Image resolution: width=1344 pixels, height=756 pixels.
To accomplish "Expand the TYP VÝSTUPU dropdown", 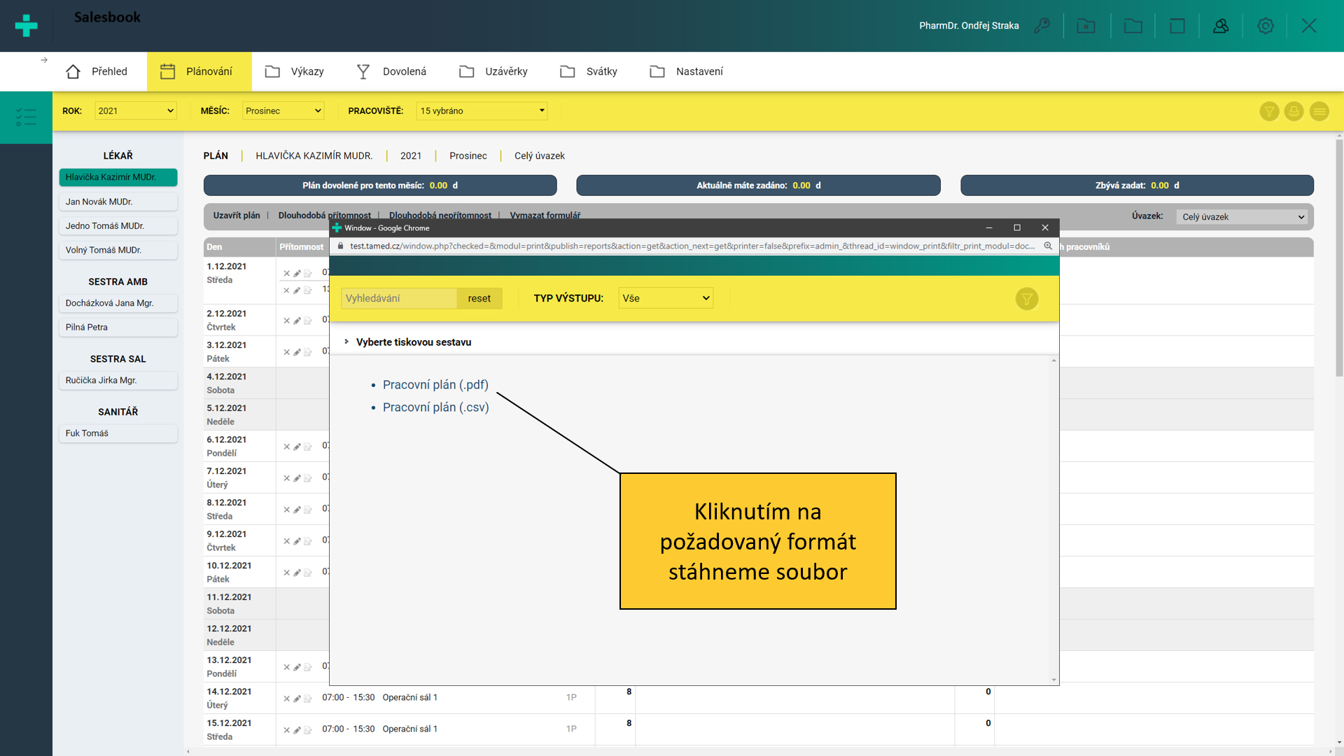I will (x=665, y=298).
